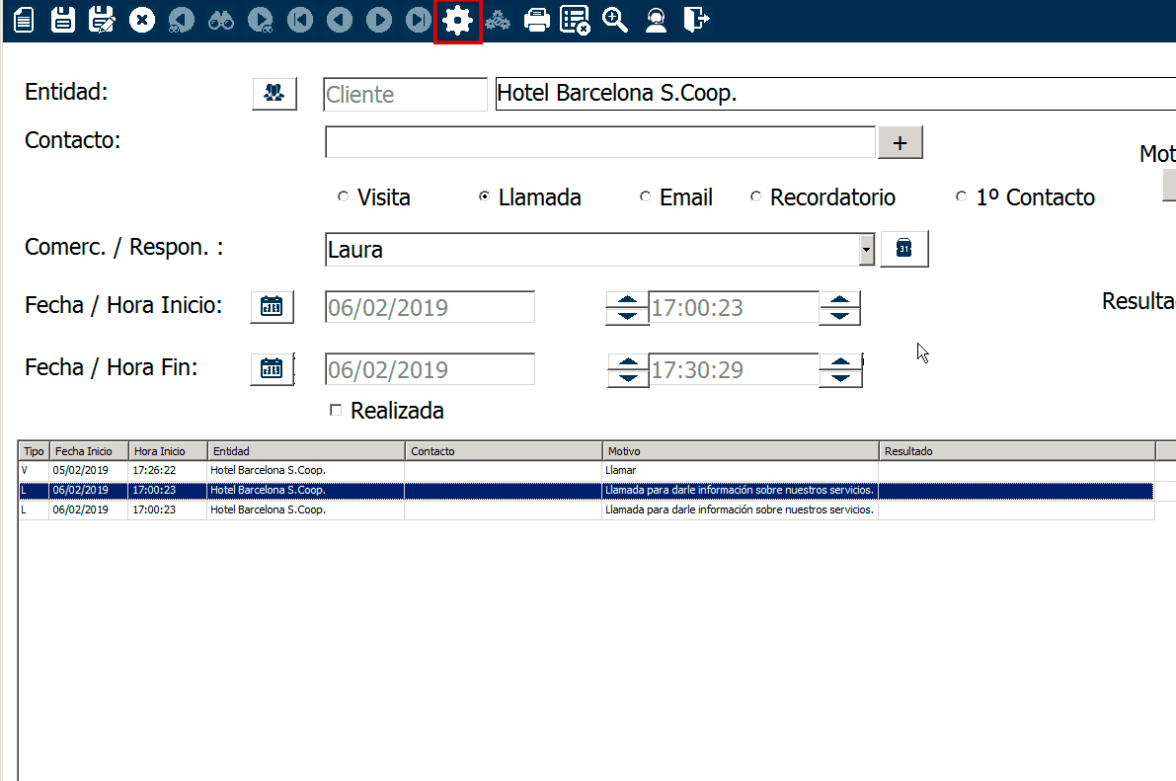Sort the table by Motivo column header

[x=741, y=451]
